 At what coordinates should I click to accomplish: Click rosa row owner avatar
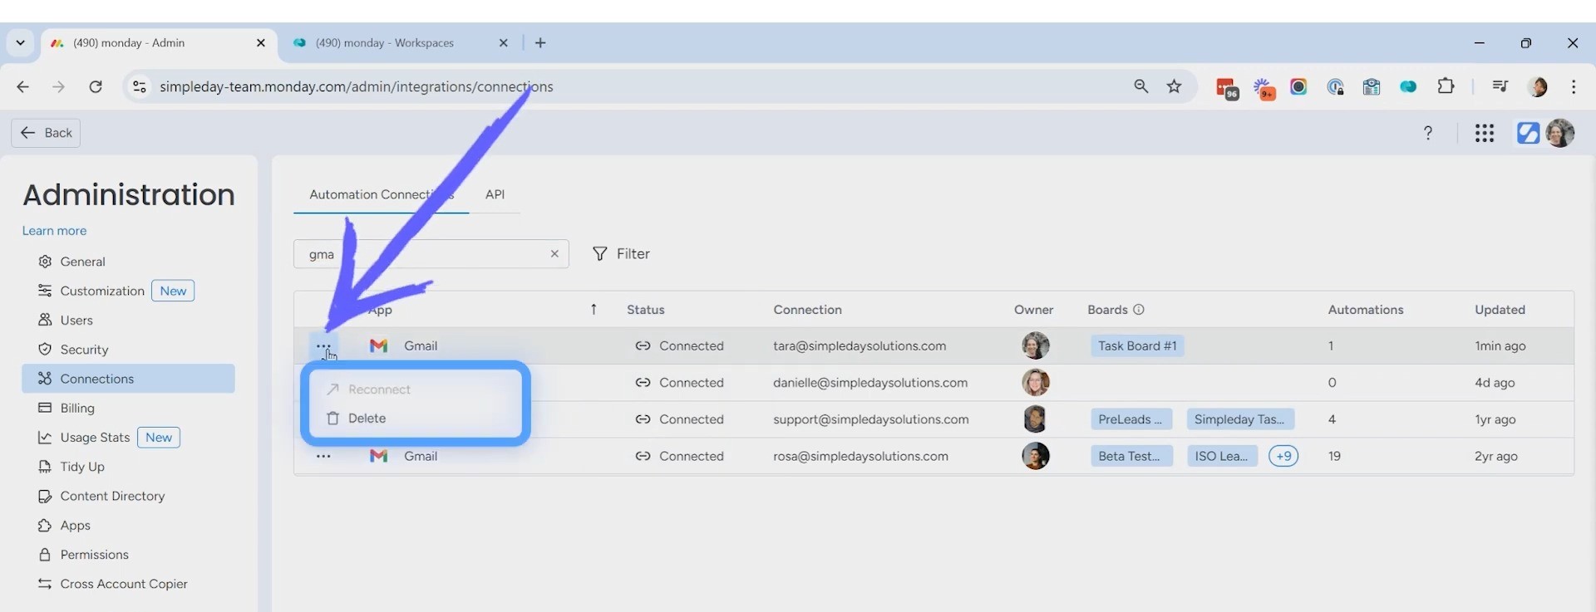tap(1035, 456)
